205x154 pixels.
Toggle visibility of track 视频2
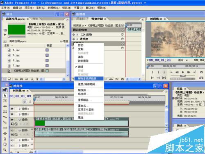pos(12,114)
